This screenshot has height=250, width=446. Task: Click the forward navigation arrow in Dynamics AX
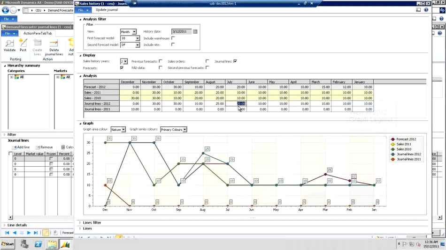pos(13,10)
